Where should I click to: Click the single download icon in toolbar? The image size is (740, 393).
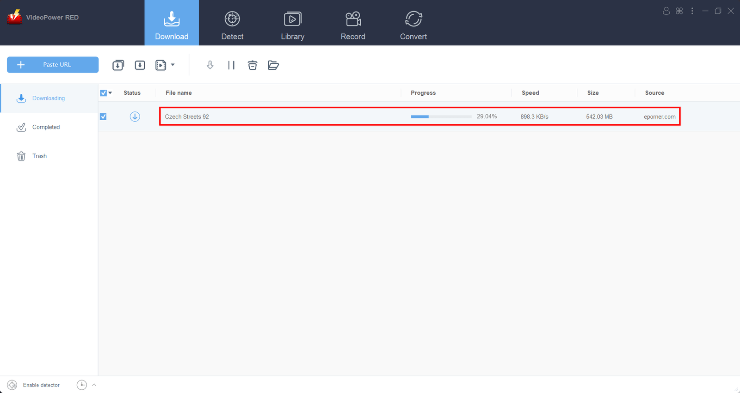(x=140, y=65)
